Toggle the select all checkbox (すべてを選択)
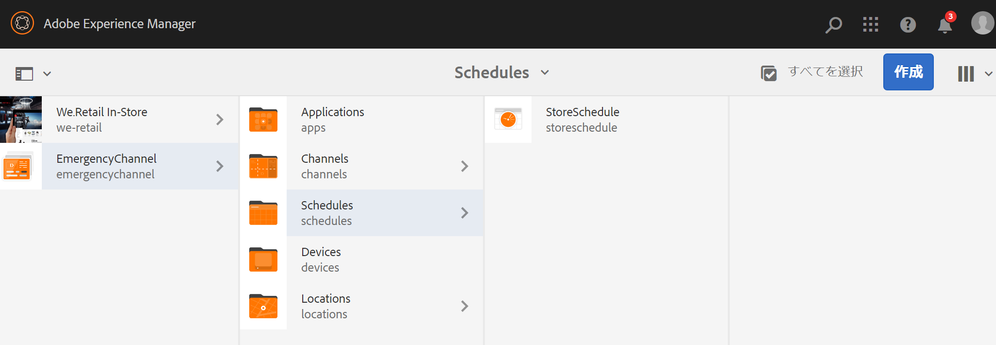 769,73
